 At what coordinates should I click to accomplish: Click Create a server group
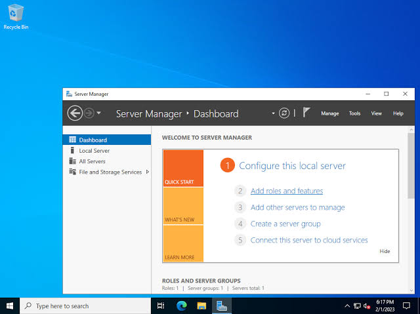tap(285, 224)
